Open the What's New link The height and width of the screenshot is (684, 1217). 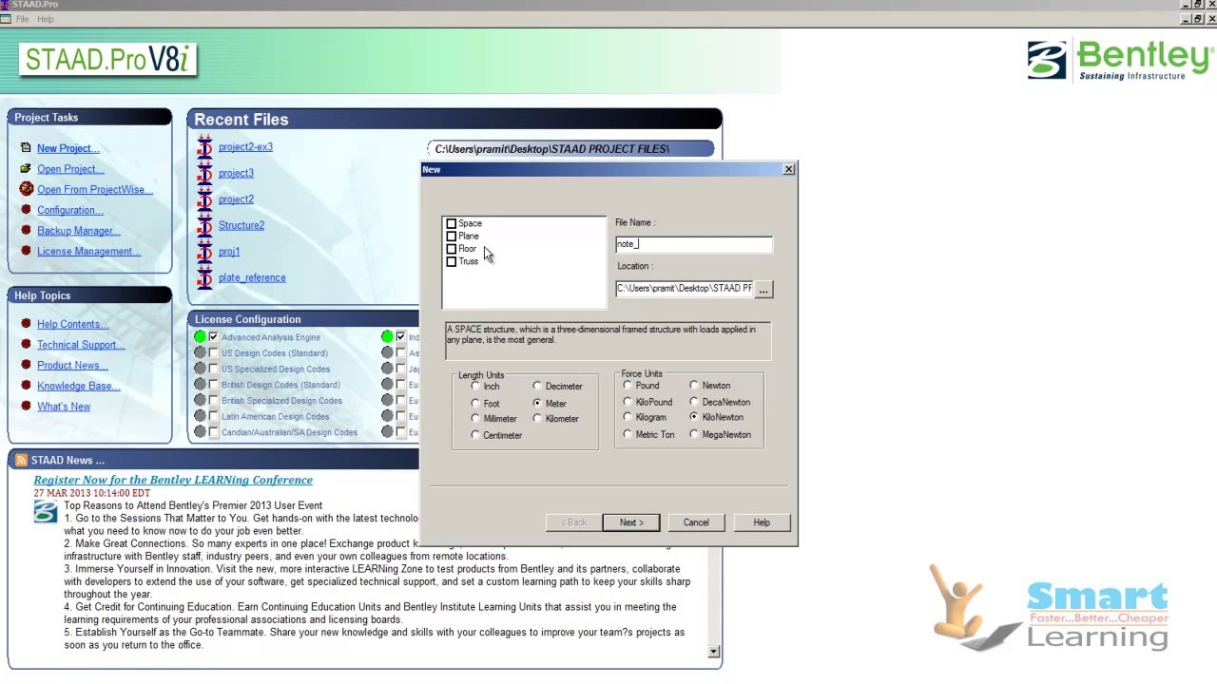pos(64,407)
